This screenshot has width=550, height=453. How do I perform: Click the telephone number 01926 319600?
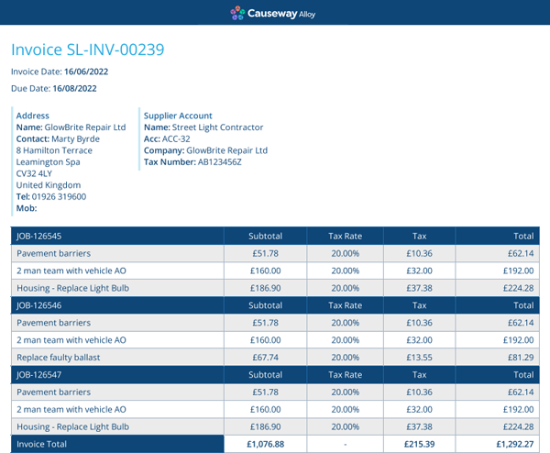pyautogui.click(x=59, y=197)
